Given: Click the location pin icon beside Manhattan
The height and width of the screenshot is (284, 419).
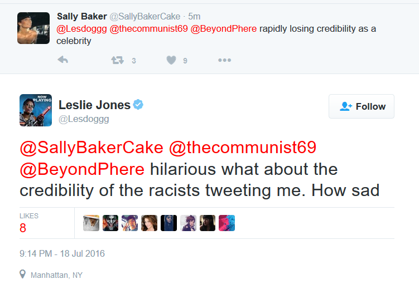Looking at the screenshot, I should pyautogui.click(x=23, y=274).
